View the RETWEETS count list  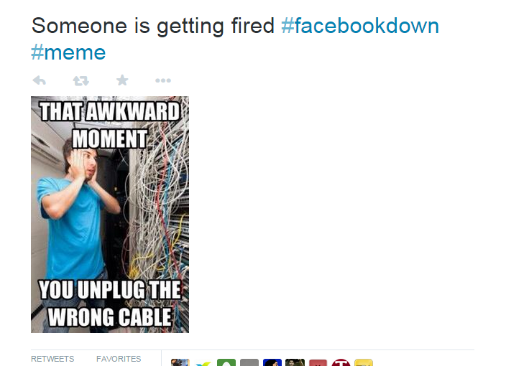point(52,359)
